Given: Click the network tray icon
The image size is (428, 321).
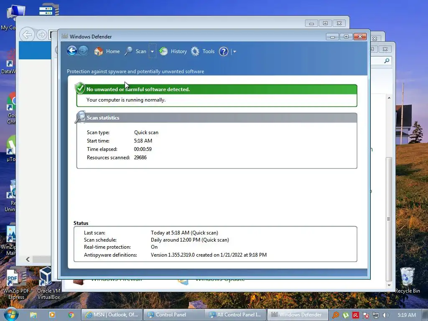Looking at the screenshot, I should click(376, 315).
